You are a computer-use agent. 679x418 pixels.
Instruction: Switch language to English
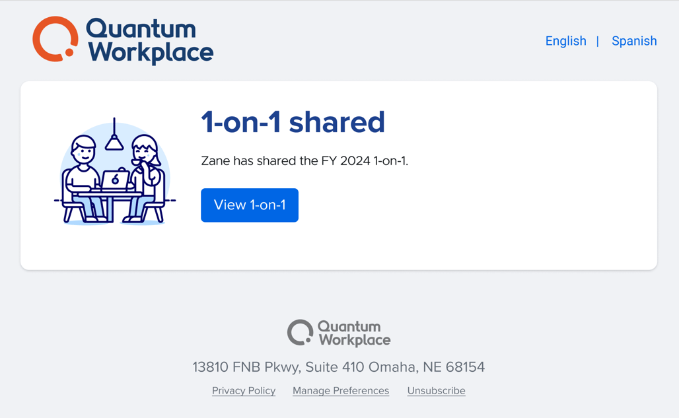[x=565, y=41]
